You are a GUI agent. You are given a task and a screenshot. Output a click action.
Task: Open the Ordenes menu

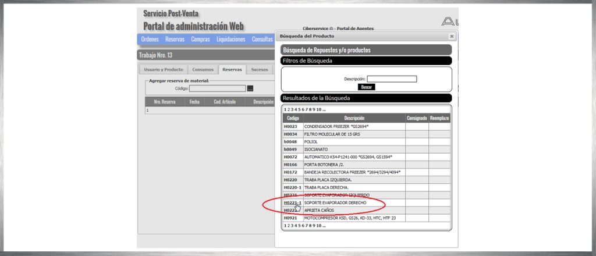150,40
